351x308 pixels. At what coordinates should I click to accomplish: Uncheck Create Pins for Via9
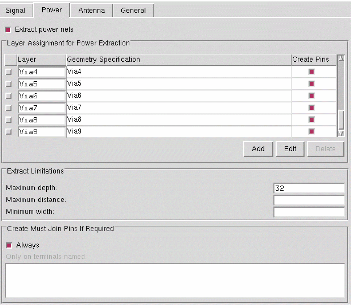(x=312, y=132)
